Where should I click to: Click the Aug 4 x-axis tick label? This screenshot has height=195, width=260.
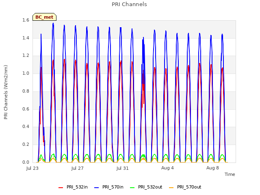[167, 168]
